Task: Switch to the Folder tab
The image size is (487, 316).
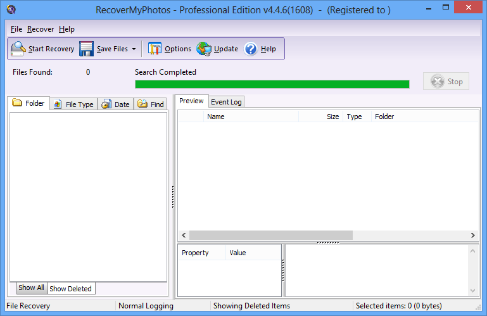Action: [28, 103]
